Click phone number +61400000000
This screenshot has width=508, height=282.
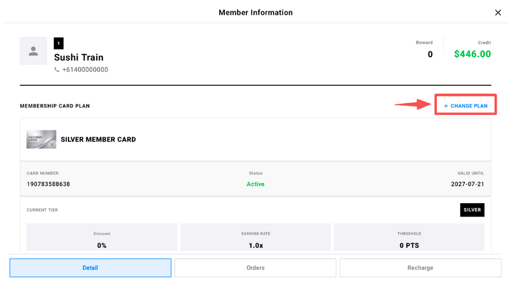pos(85,70)
